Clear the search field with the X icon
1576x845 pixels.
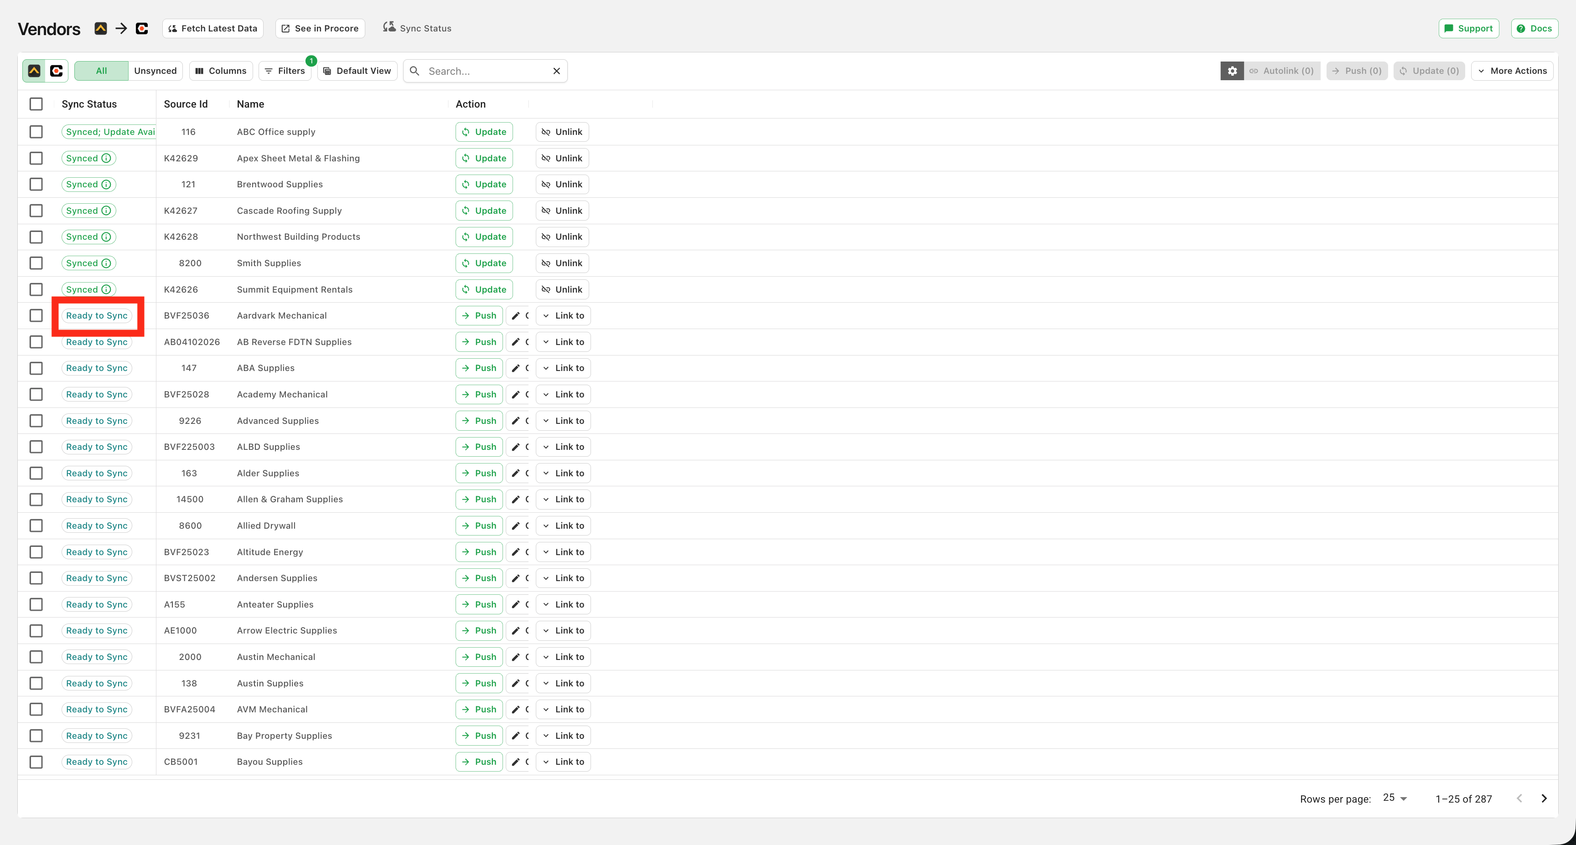[557, 71]
